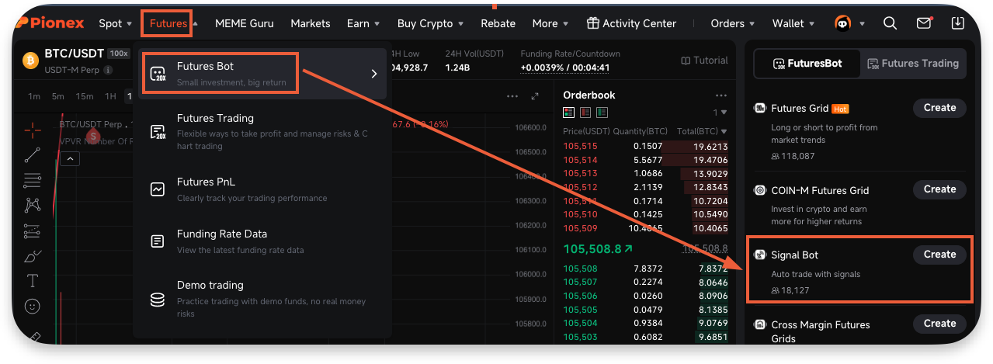Click buy order price 105,508
This screenshot has height=364, width=993.
(580, 269)
